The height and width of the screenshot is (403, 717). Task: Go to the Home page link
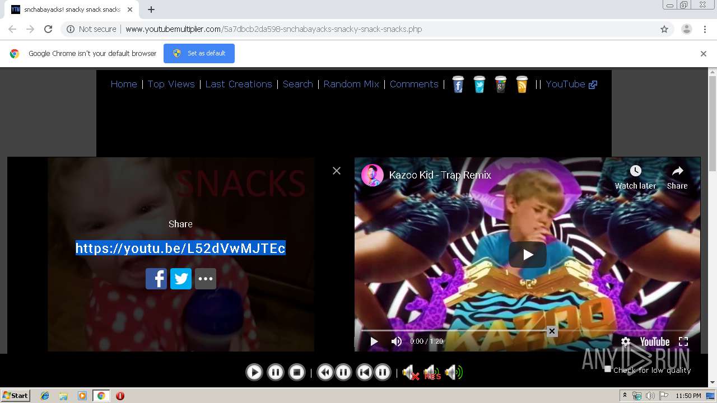coord(124,84)
